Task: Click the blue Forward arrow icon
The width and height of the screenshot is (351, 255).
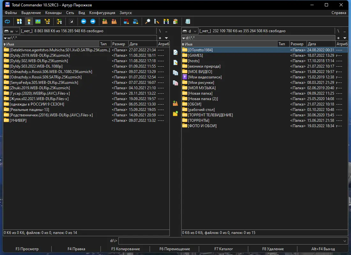Action: point(93,21)
